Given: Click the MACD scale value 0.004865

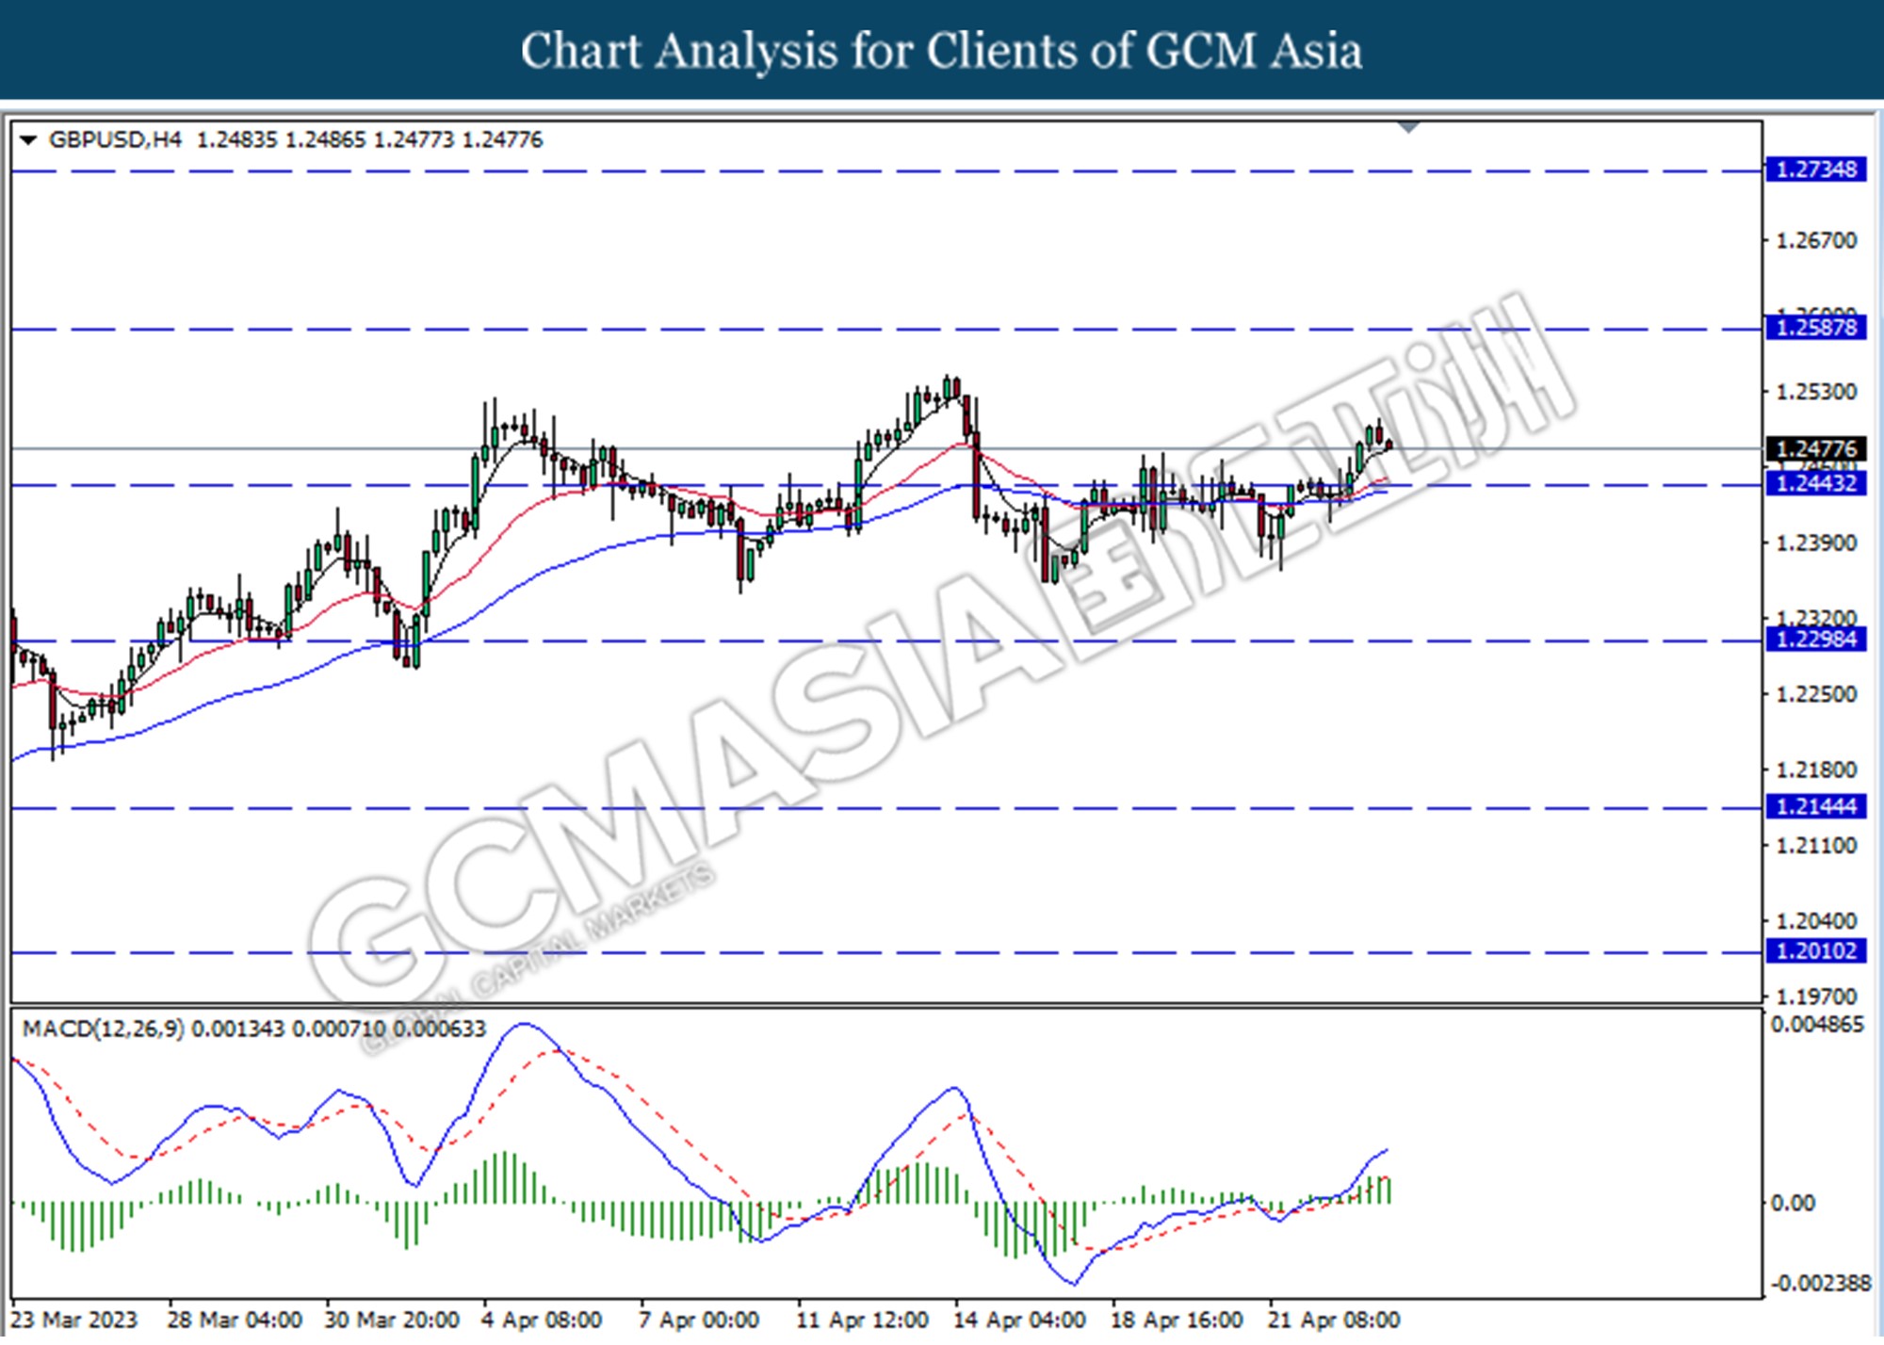Looking at the screenshot, I should point(1817,1025).
